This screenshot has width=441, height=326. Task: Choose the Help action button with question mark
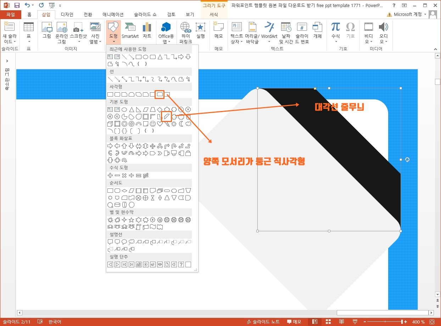pos(181,264)
